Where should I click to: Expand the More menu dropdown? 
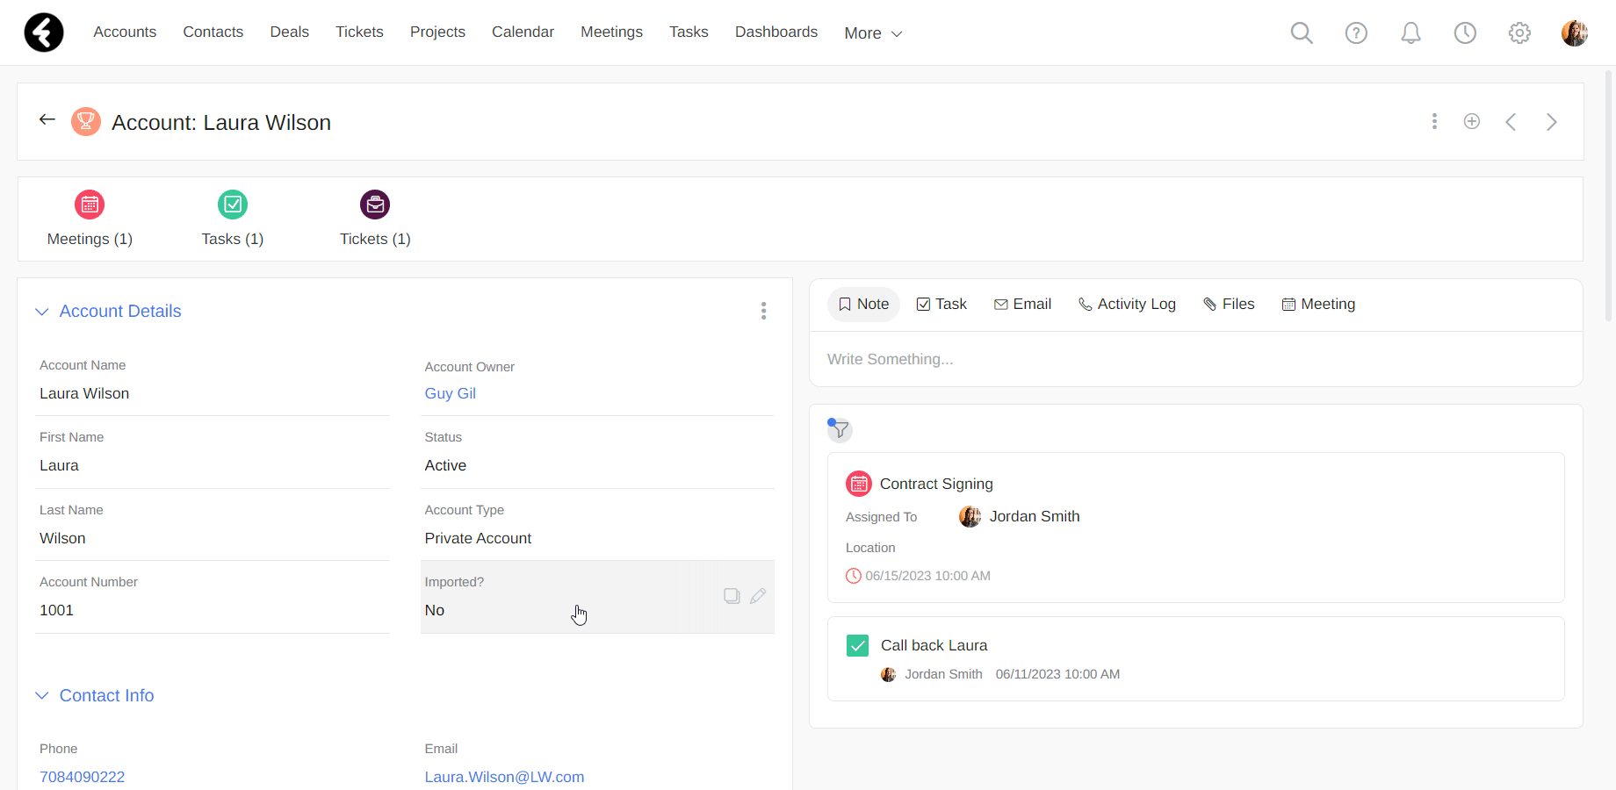873,33
